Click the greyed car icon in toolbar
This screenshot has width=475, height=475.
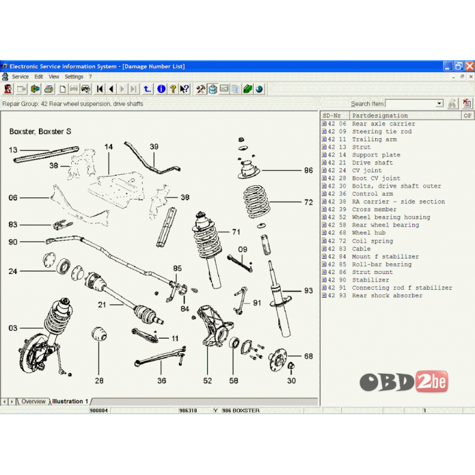74,89
